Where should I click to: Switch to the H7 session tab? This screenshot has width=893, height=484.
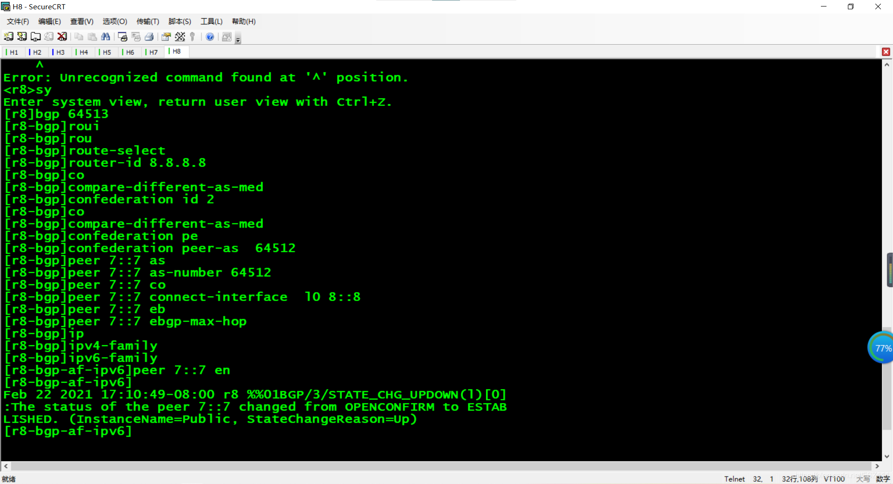tap(152, 52)
